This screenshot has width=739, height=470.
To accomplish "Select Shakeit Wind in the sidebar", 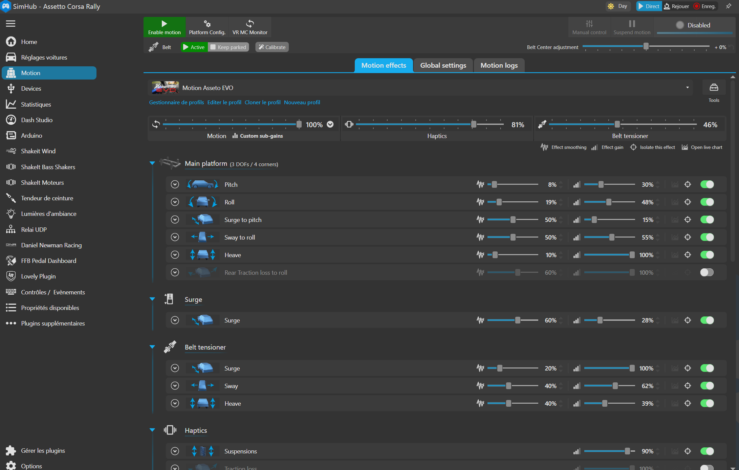I will [x=38, y=151].
